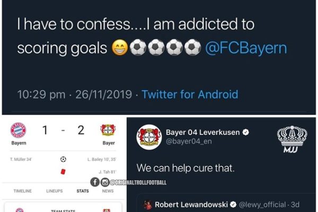Click the Twitter for Android link
The height and width of the screenshot is (212, 318).
coord(190,94)
